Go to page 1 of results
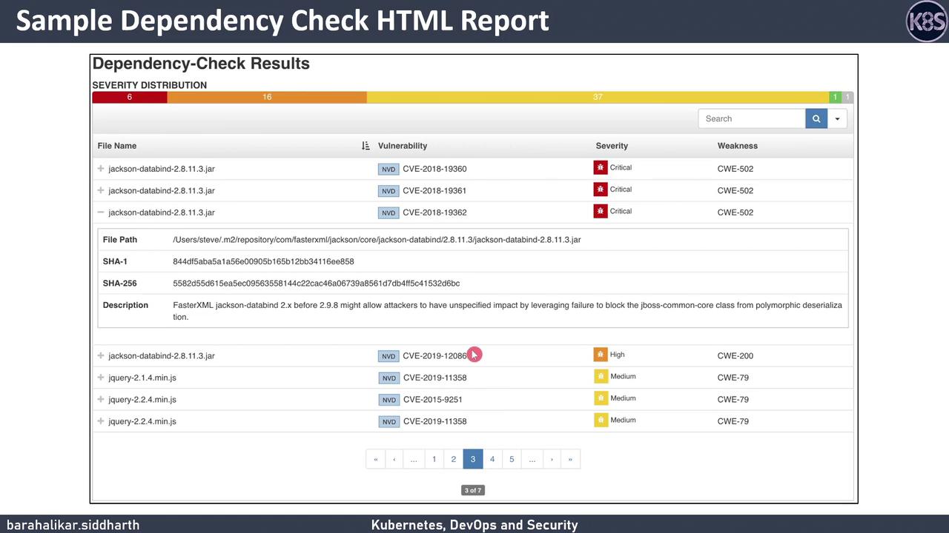Image resolution: width=949 pixels, height=533 pixels. pyautogui.click(x=434, y=459)
